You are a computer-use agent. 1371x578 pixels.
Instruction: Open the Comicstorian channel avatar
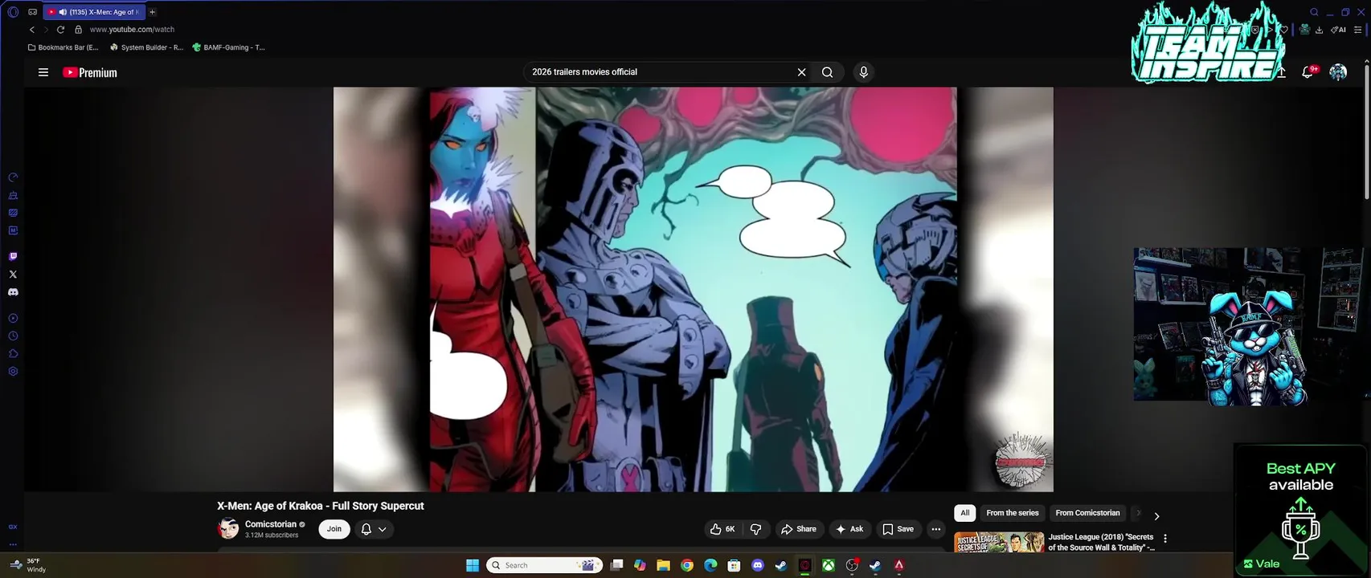tap(228, 529)
